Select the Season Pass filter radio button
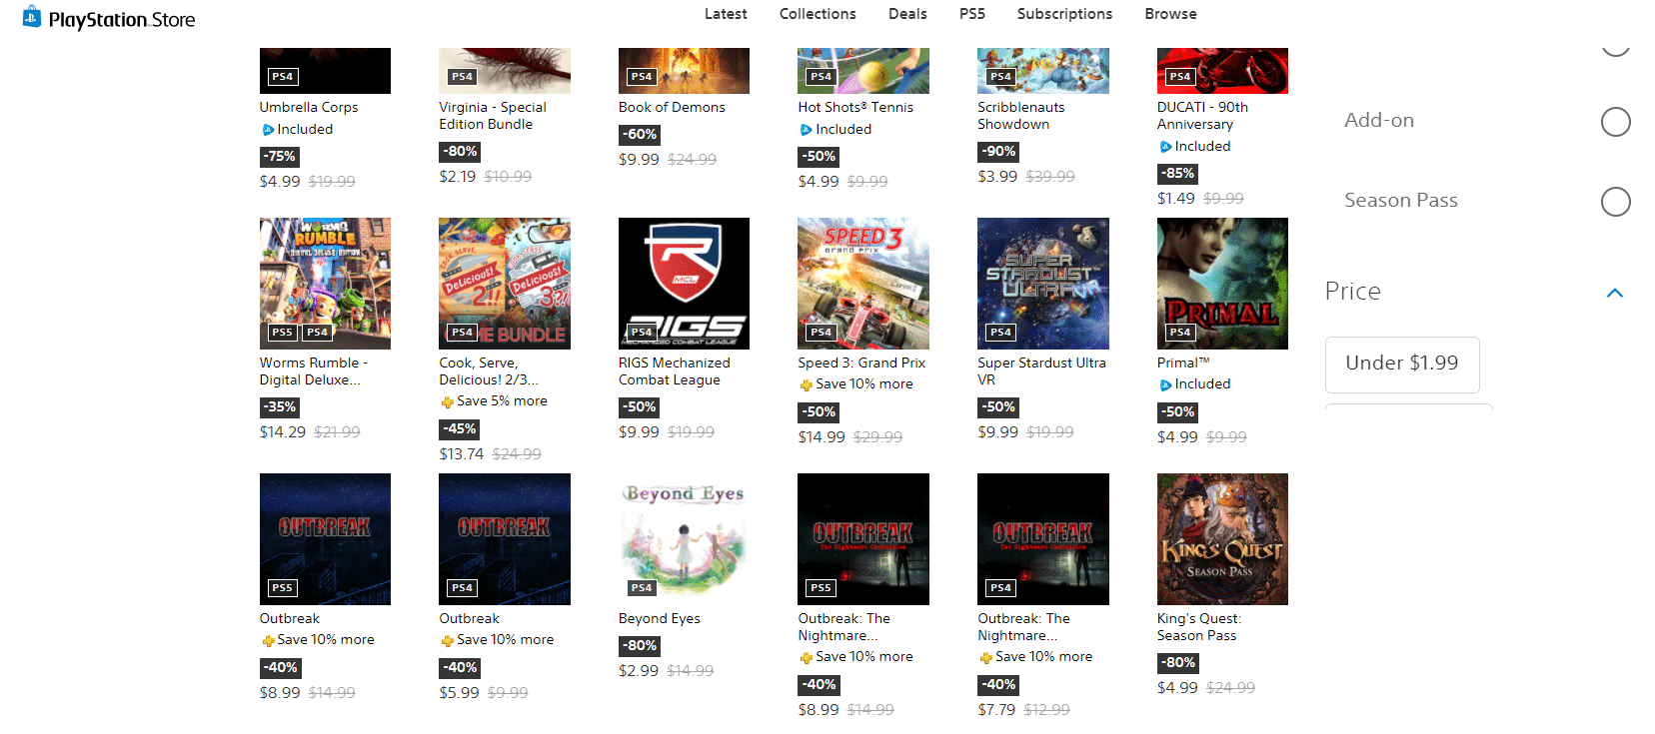Viewport: 1655px width, 734px height. [1615, 202]
